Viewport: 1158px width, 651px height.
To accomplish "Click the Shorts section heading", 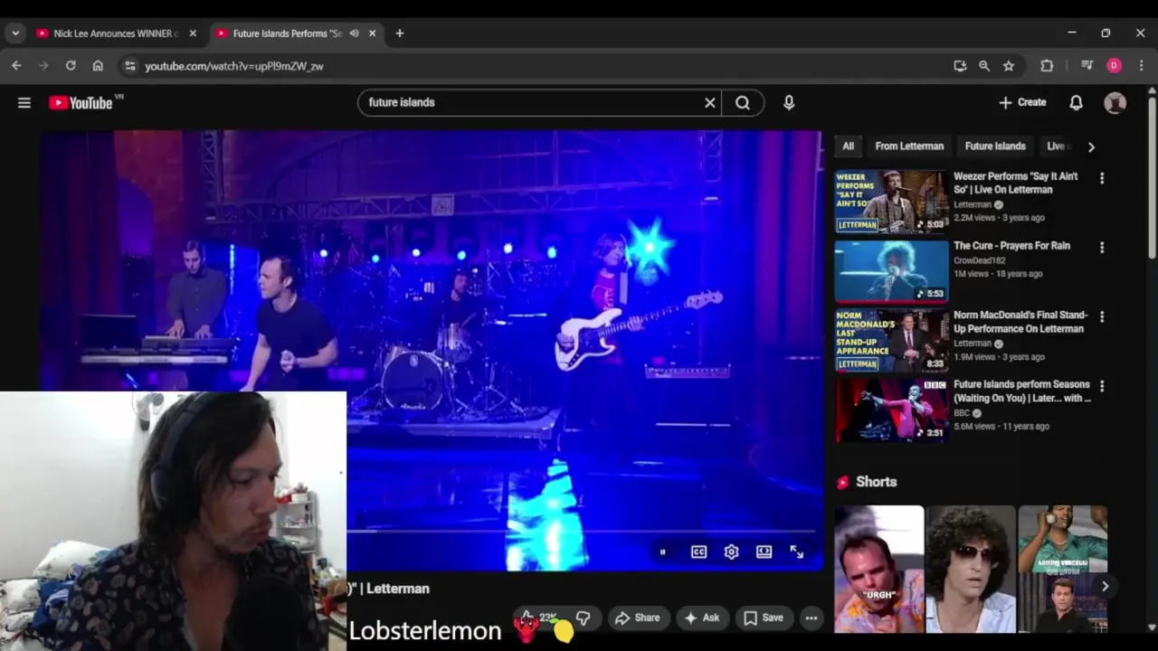I will [x=877, y=482].
